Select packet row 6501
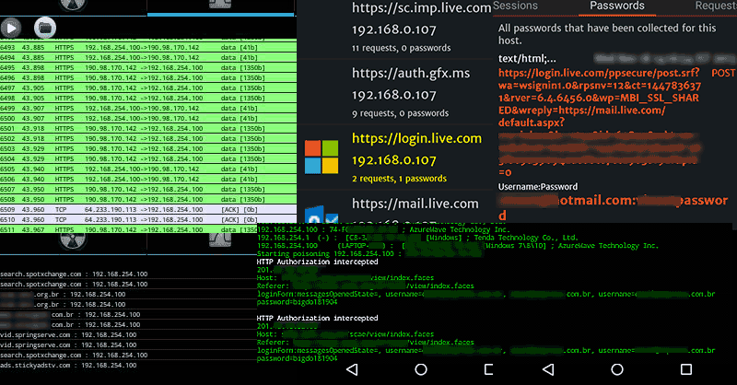This screenshot has height=385, width=737. pos(148,128)
